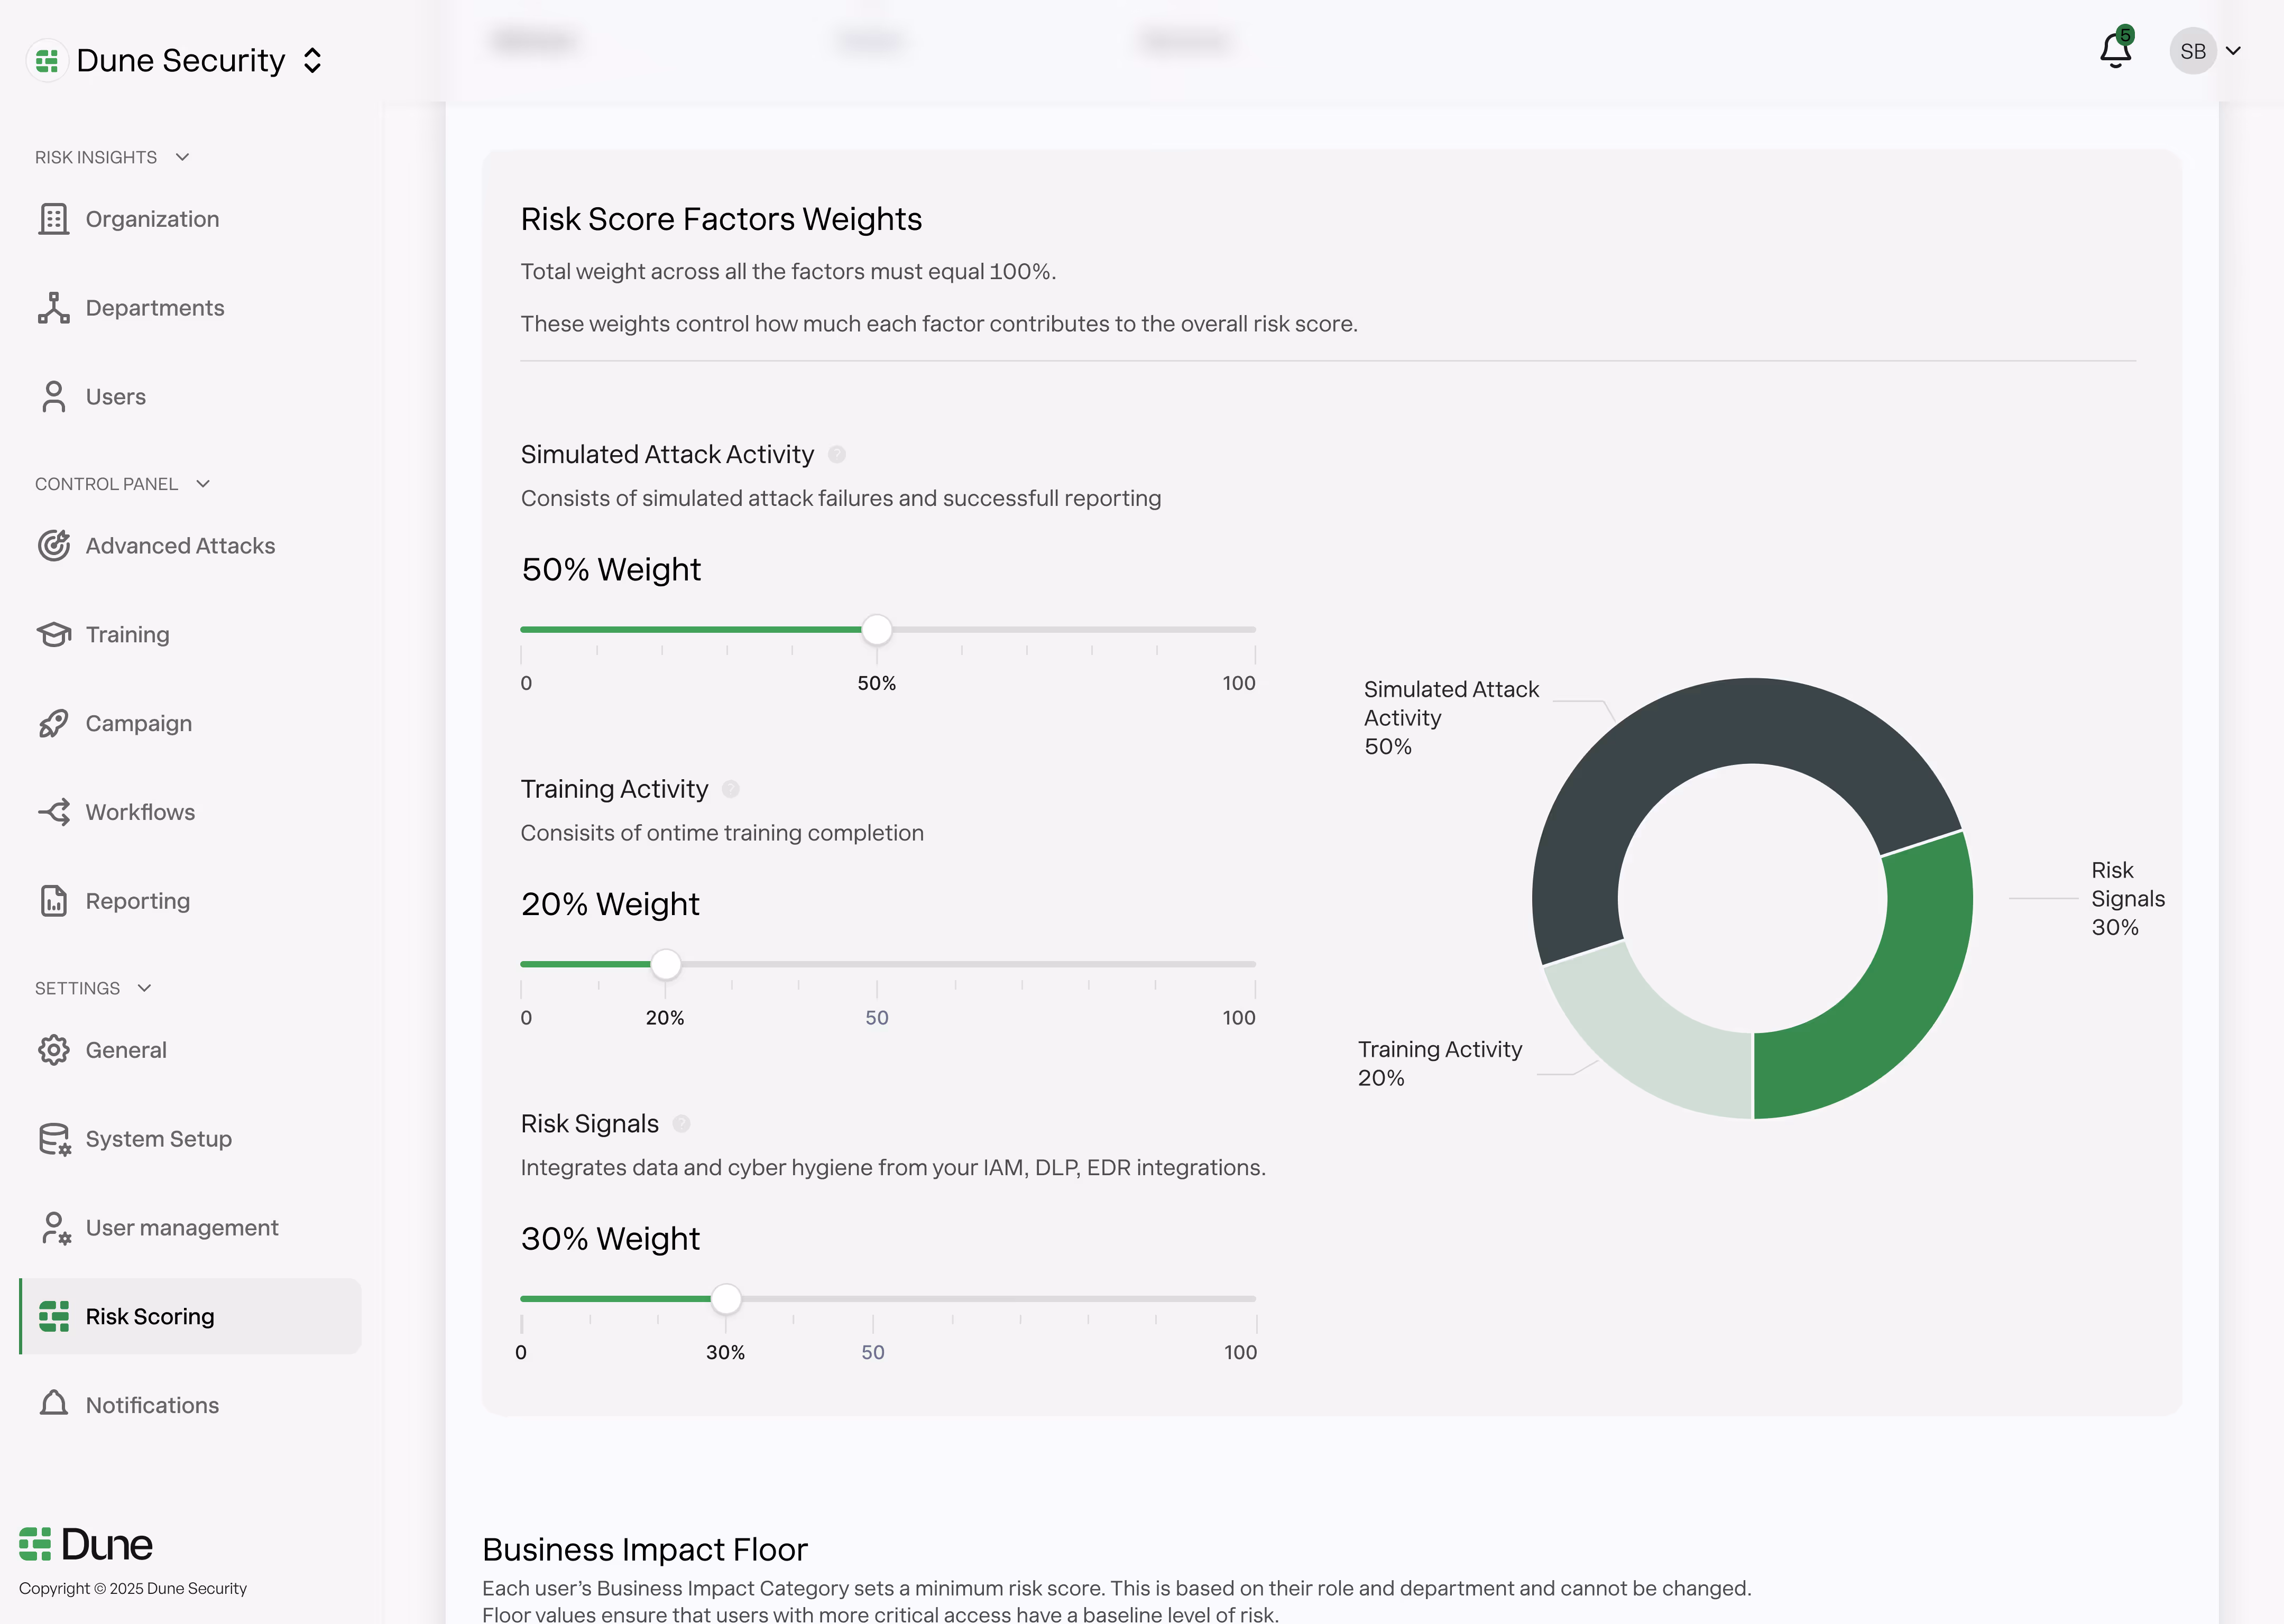Collapse the Settings section chevron

(145, 988)
